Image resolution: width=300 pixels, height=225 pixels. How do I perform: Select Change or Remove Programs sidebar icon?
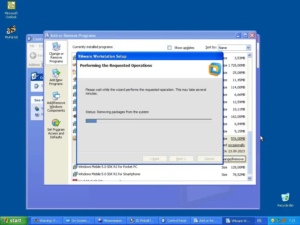56,53
